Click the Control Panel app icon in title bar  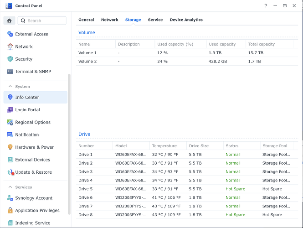(9, 5)
